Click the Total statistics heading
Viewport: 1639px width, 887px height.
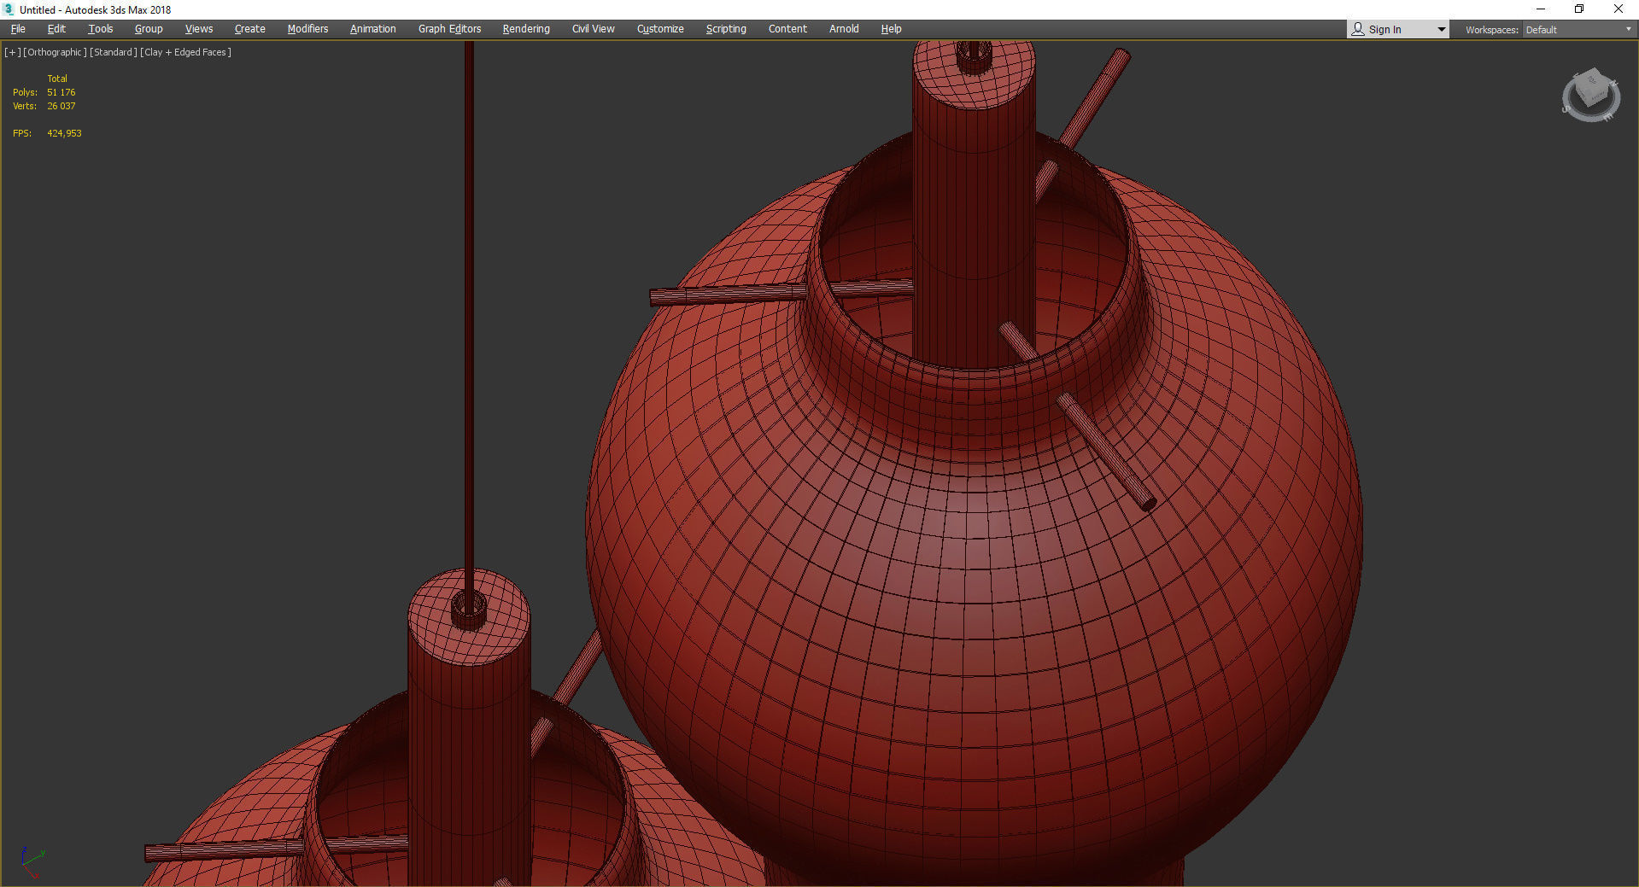(x=56, y=79)
